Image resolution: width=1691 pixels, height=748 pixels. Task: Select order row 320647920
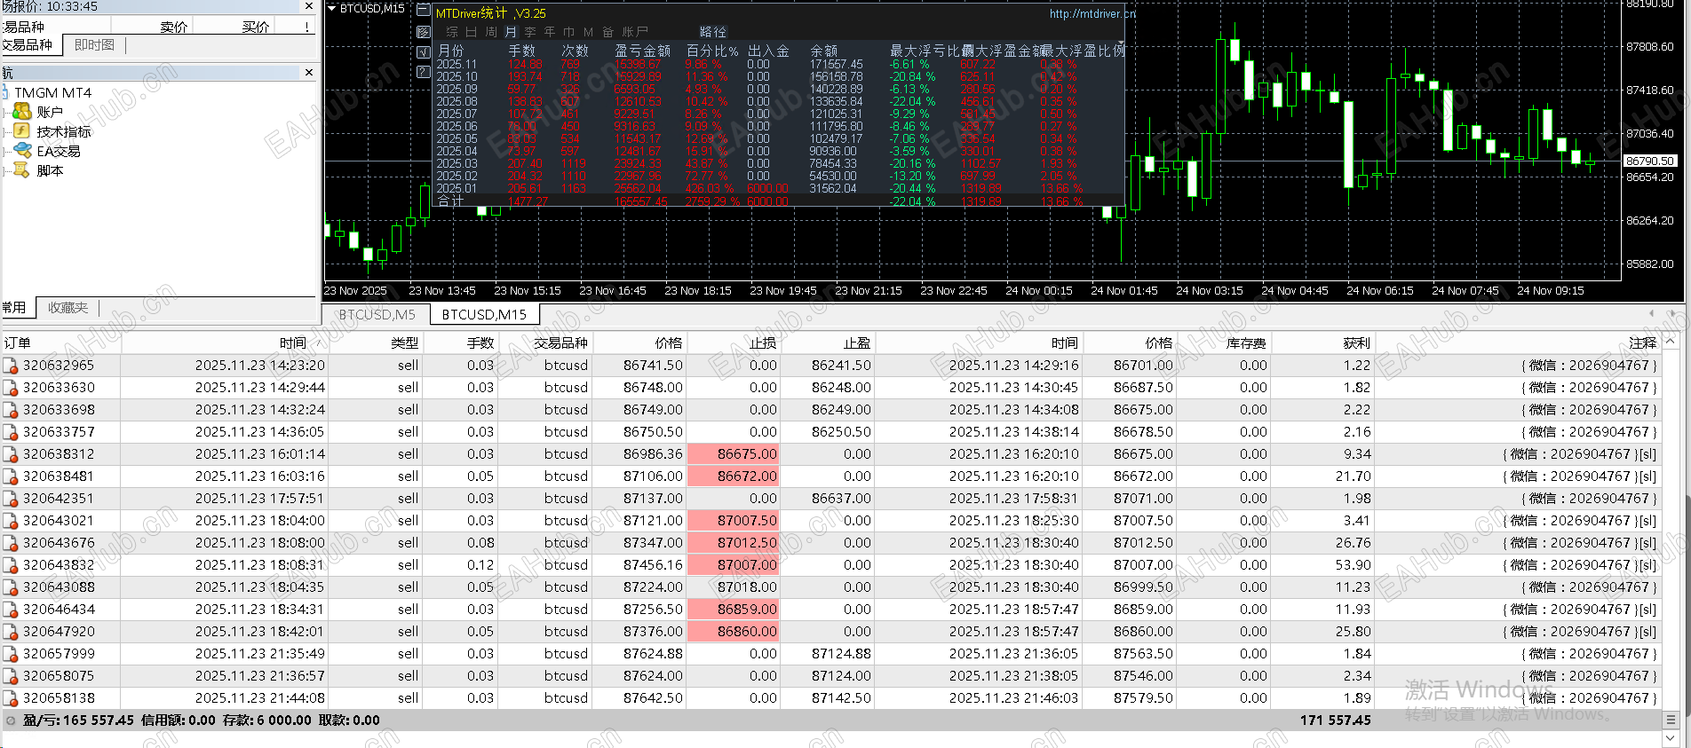[x=831, y=632]
